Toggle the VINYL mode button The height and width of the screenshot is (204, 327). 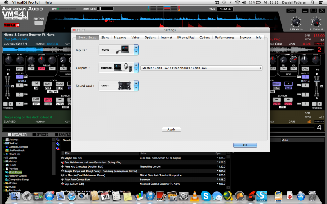coord(48,100)
